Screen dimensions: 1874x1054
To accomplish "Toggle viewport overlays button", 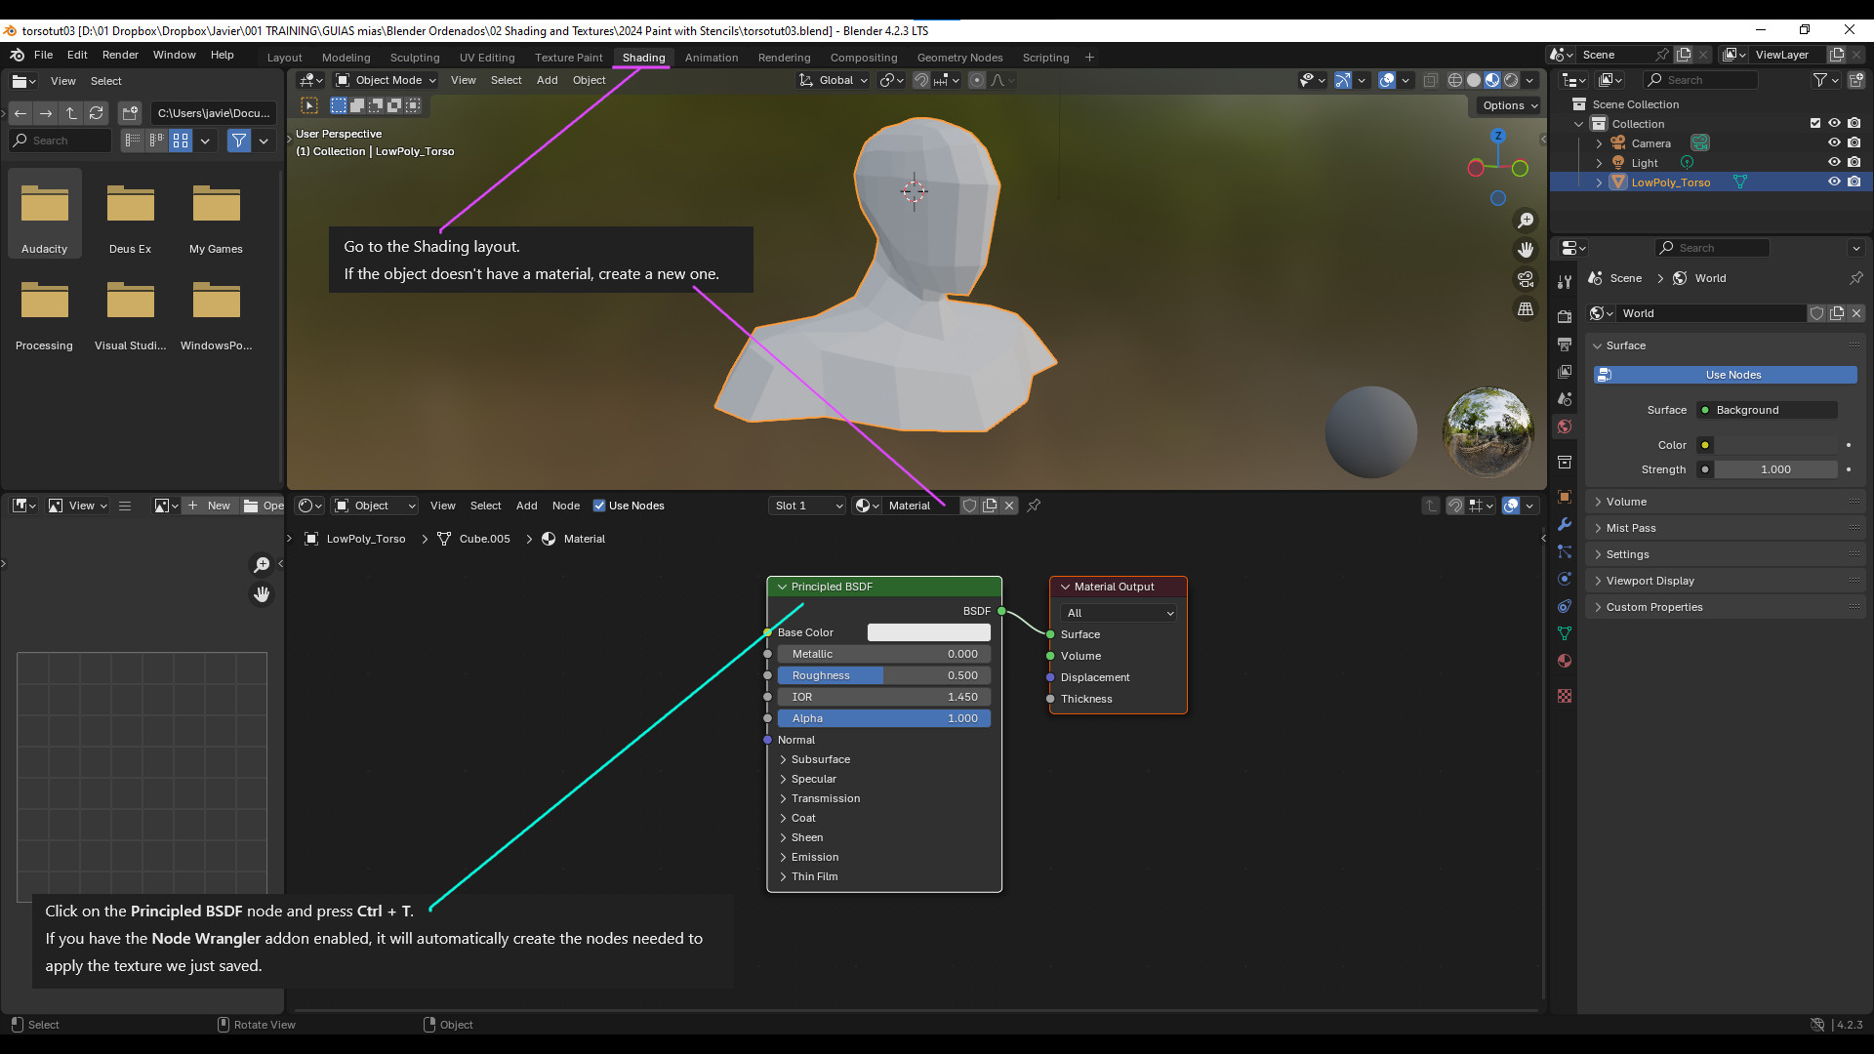I will (1387, 80).
